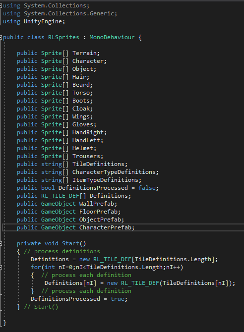The width and height of the screenshot is (244, 332).
Task: Click on 'MonoBehaviour' base class
Action: click(112, 37)
